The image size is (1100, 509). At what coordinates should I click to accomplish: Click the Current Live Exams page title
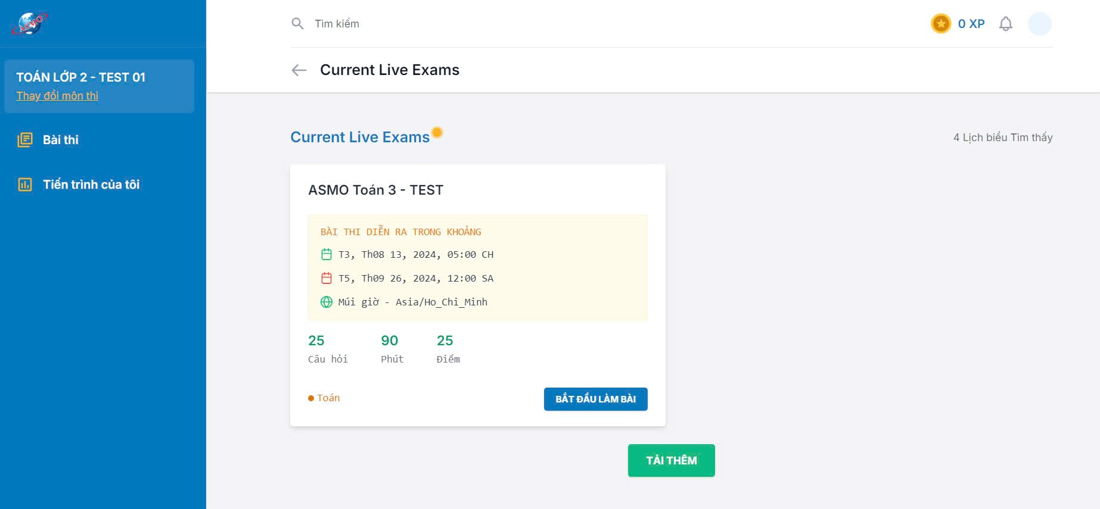point(390,70)
